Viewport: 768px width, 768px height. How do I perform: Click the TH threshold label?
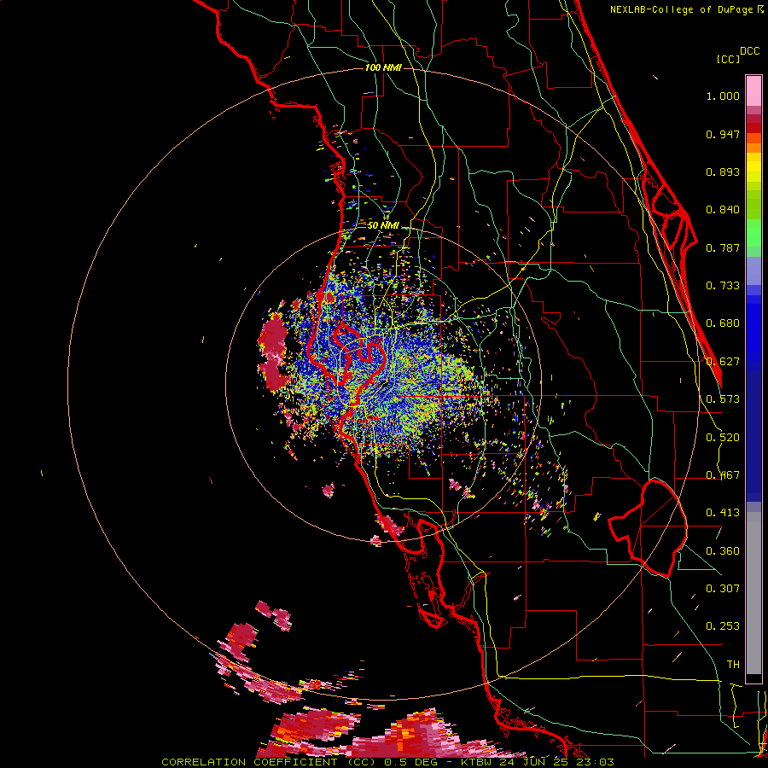[x=733, y=665]
